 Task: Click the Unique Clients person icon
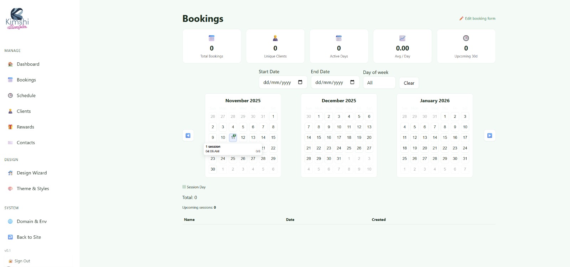[x=275, y=38]
